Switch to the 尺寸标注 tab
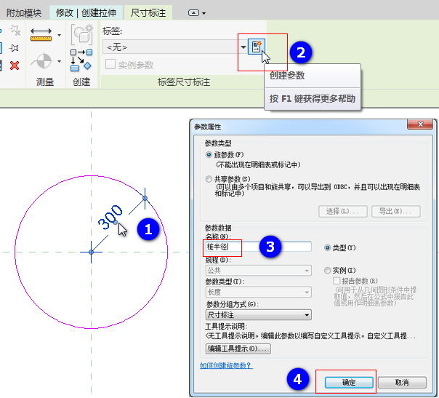 148,13
